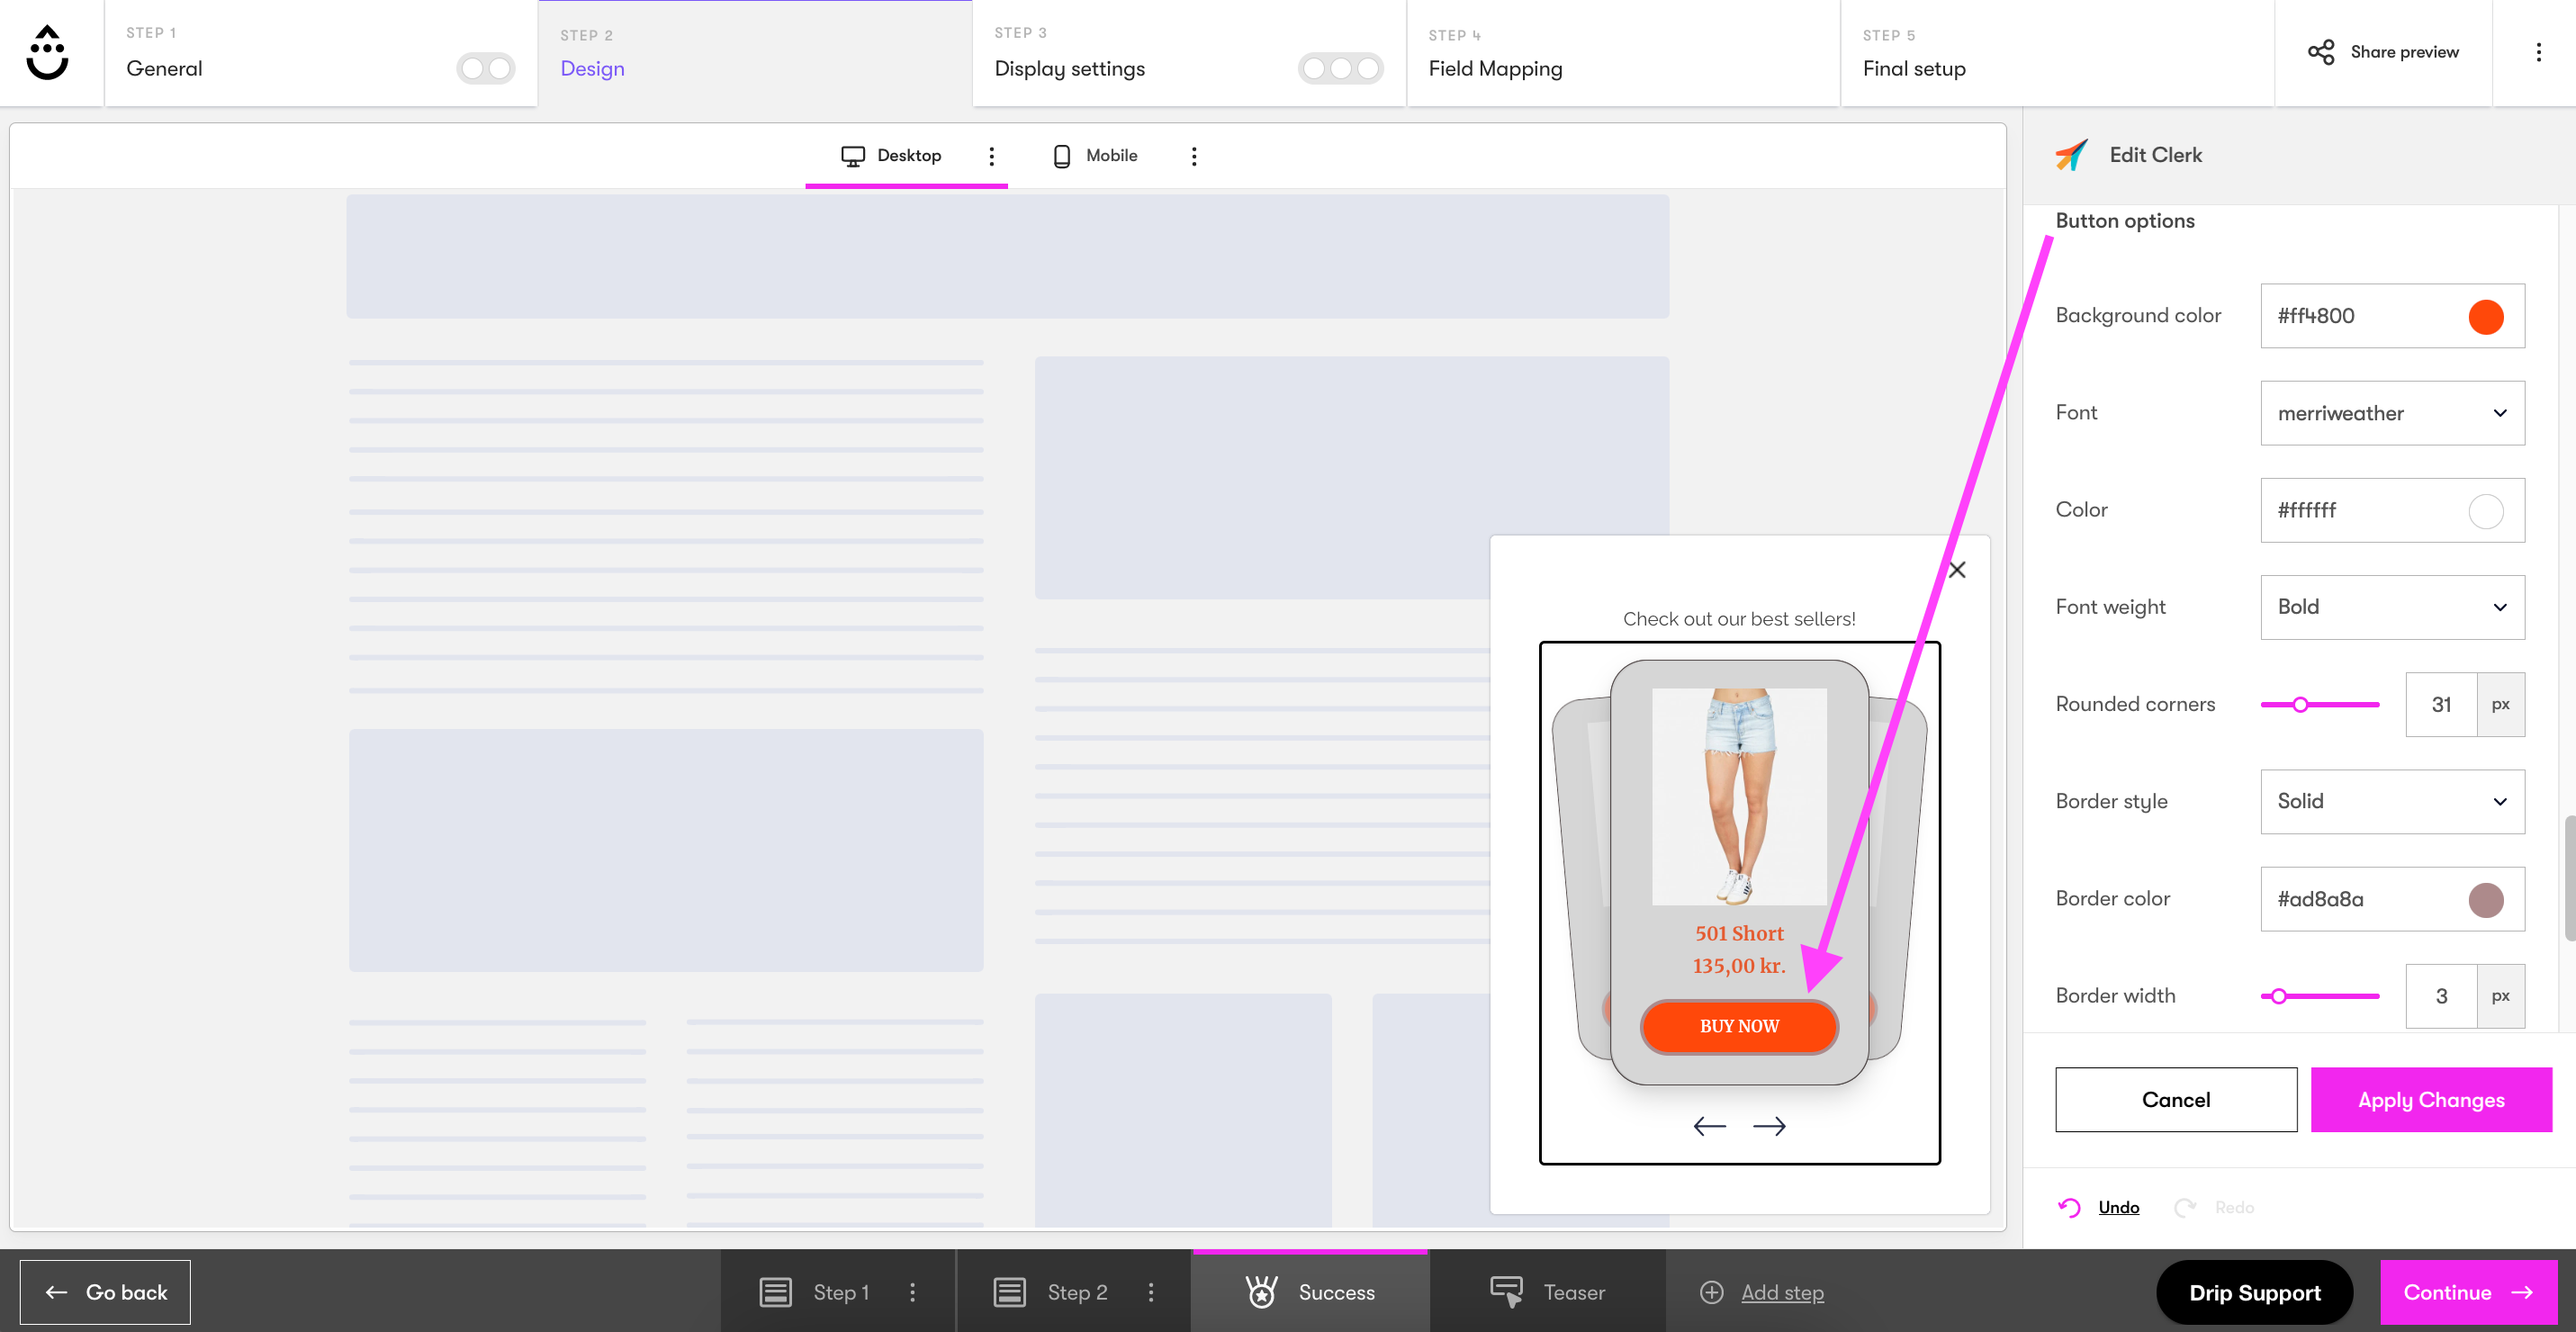Screen dimensions: 2576x1332
Task: Open Drip Support chat button
Action: click(2254, 1292)
